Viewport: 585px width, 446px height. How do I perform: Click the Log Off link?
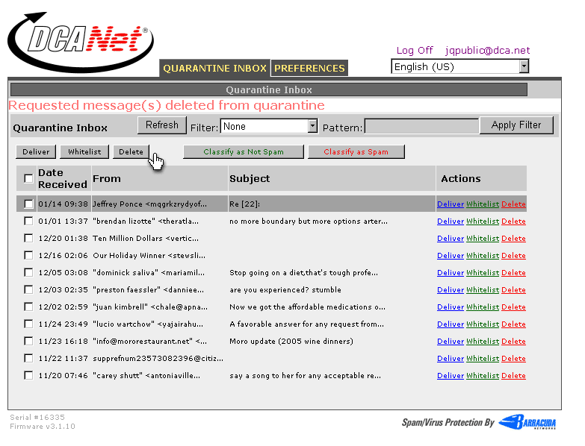point(415,50)
